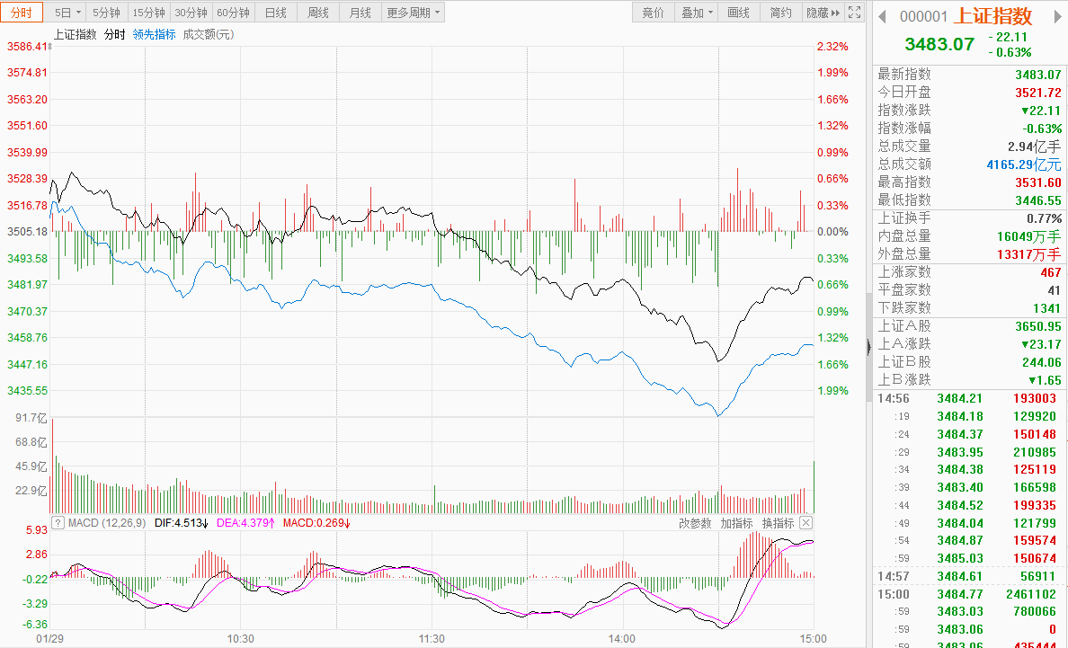This screenshot has width=1068, height=648.
Task: Select the 14:56 tick row
Action: pos(970,398)
